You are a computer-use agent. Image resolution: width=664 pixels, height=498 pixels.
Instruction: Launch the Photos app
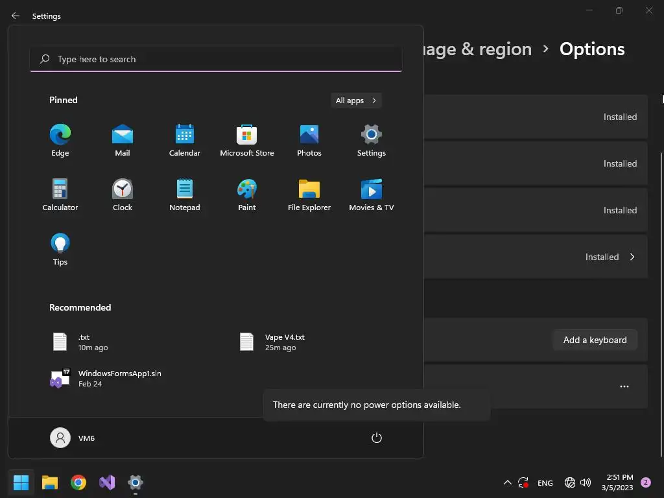(x=309, y=141)
